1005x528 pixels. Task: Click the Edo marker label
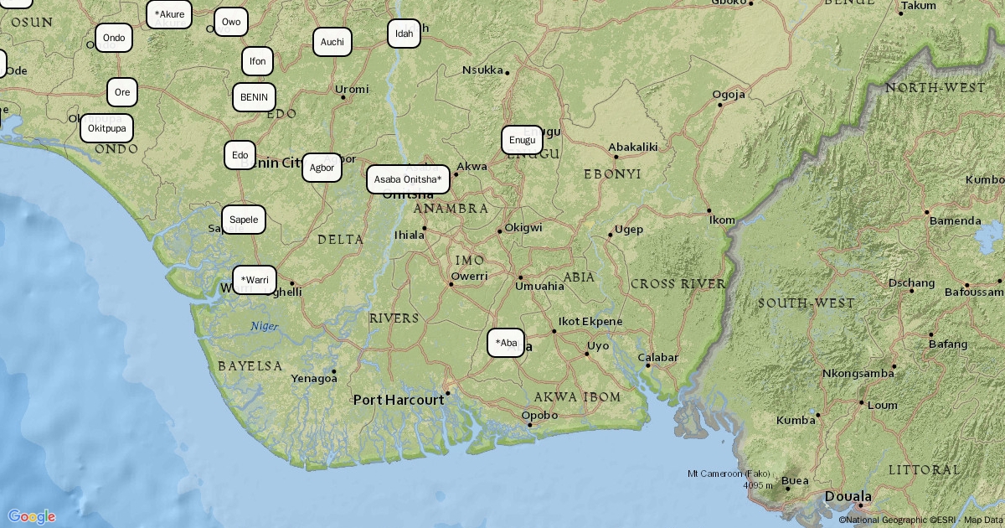pos(240,155)
